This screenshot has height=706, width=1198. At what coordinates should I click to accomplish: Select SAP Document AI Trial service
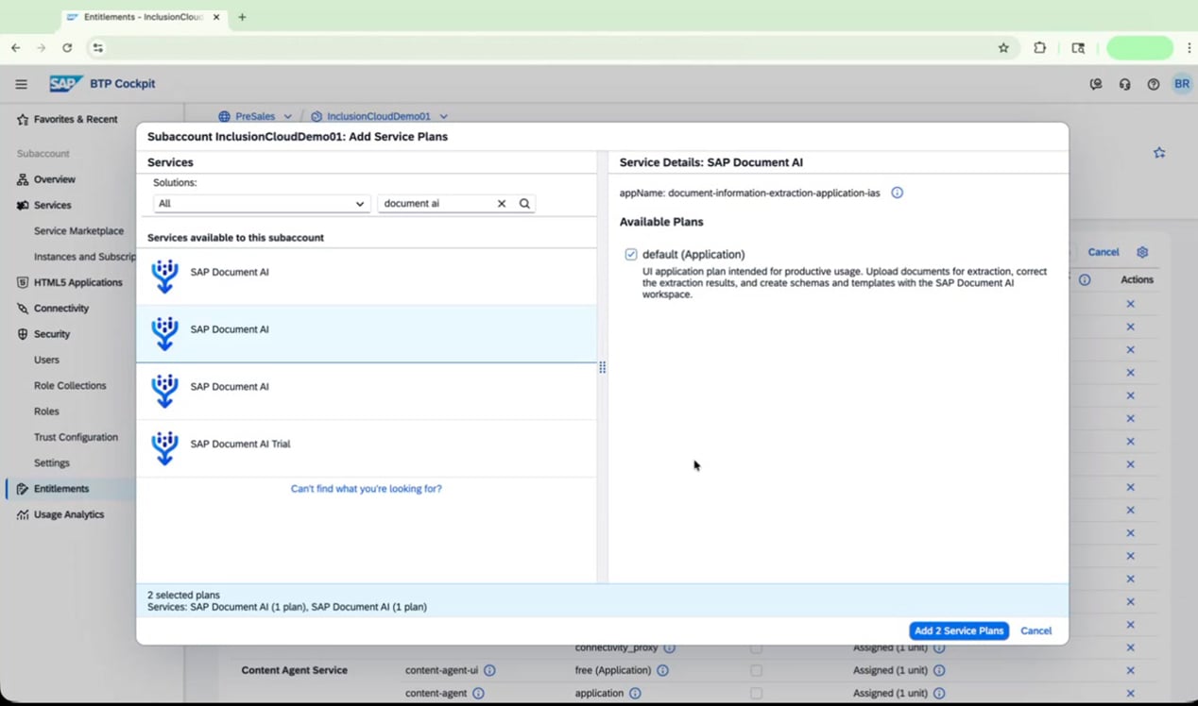coord(367,448)
